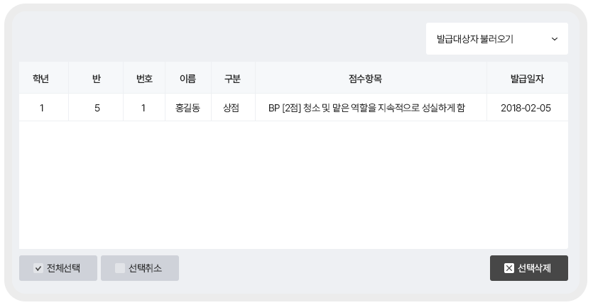Open the 발급대상자 불러오기 dropdown
Screen dimensions: 593x305
[x=497, y=39]
